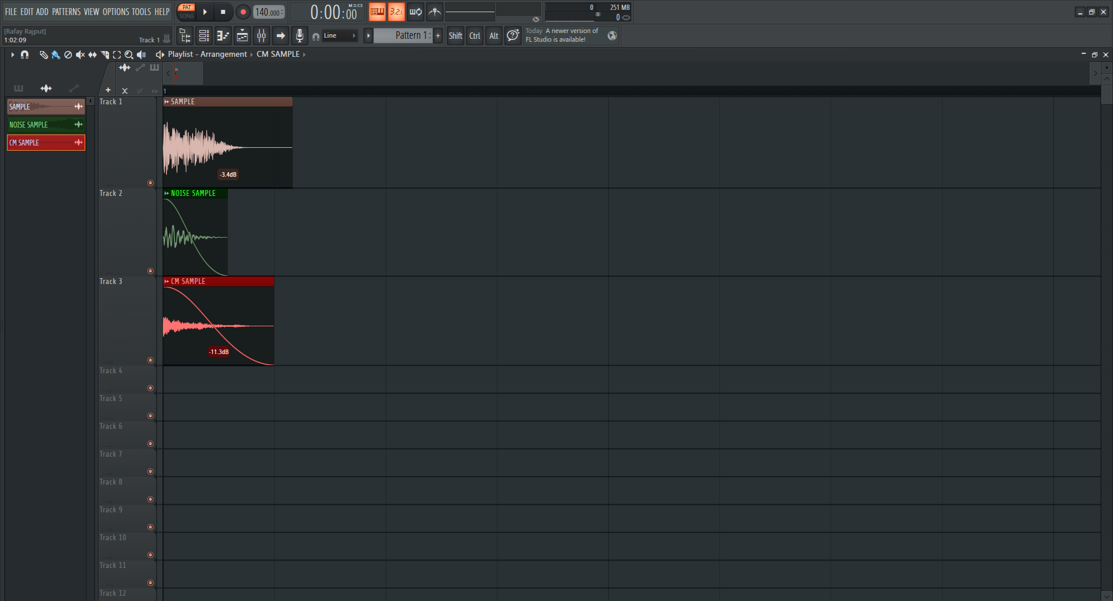This screenshot has width=1113, height=601.
Task: Open the Piano Roll view
Action: click(223, 36)
